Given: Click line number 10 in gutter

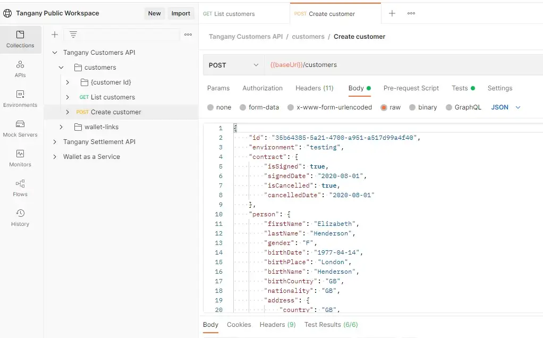Looking at the screenshot, I should tap(218, 214).
